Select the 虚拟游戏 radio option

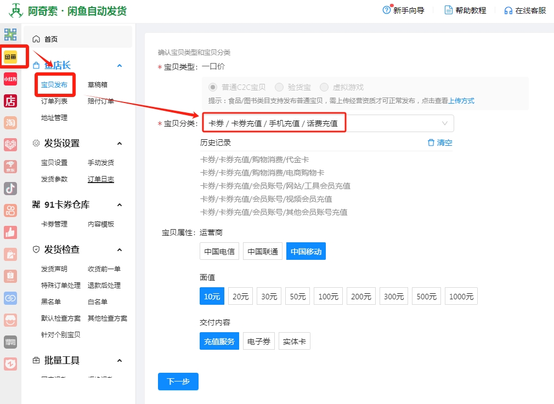click(x=324, y=87)
